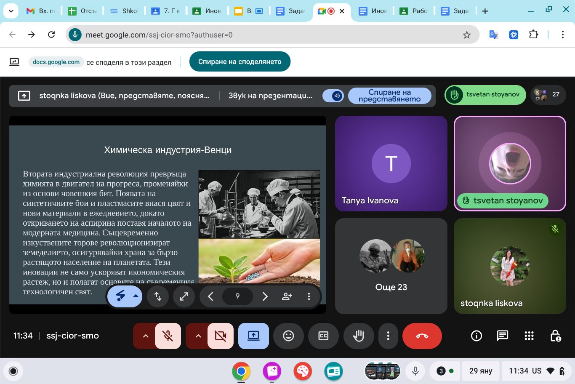Open host controls lock icon
Image resolution: width=575 pixels, height=384 pixels.
(556, 336)
